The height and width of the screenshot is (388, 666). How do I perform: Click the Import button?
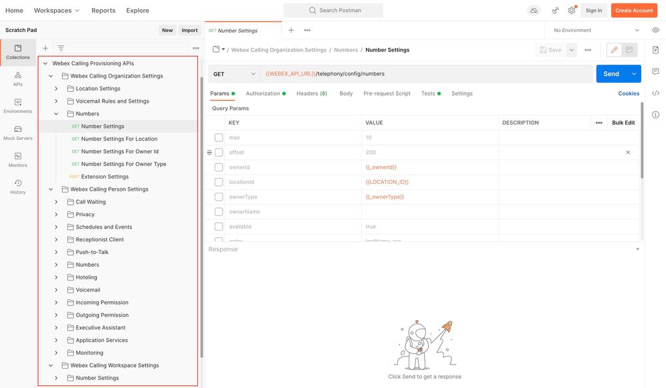pos(189,30)
